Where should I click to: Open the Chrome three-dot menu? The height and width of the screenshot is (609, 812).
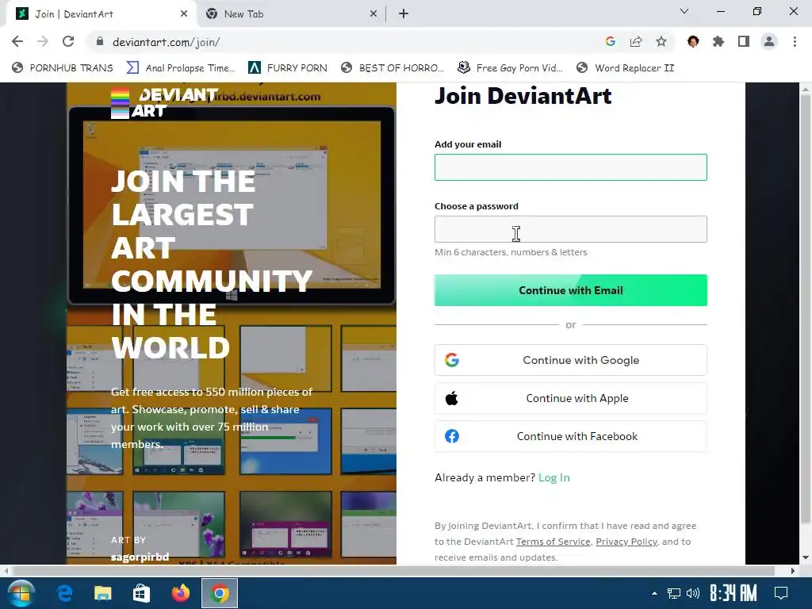coord(795,41)
